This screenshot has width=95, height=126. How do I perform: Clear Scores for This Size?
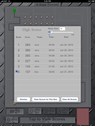point(46,99)
